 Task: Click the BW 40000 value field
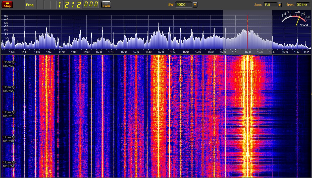tap(183, 5)
